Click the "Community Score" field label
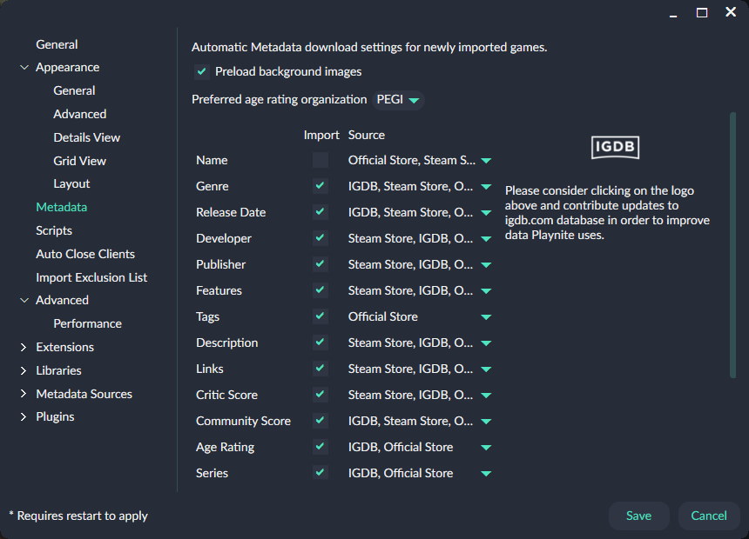The height and width of the screenshot is (539, 749). pyautogui.click(x=243, y=421)
